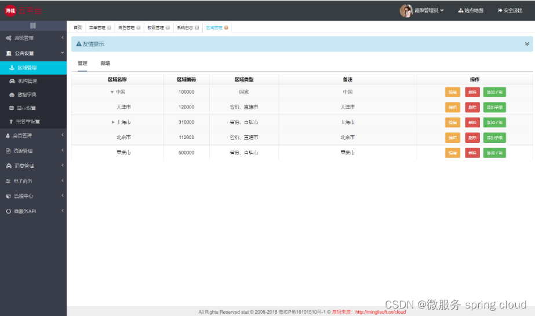Click the 站点地图 sitemap icon
This screenshot has height=316, width=535.
[461, 10]
